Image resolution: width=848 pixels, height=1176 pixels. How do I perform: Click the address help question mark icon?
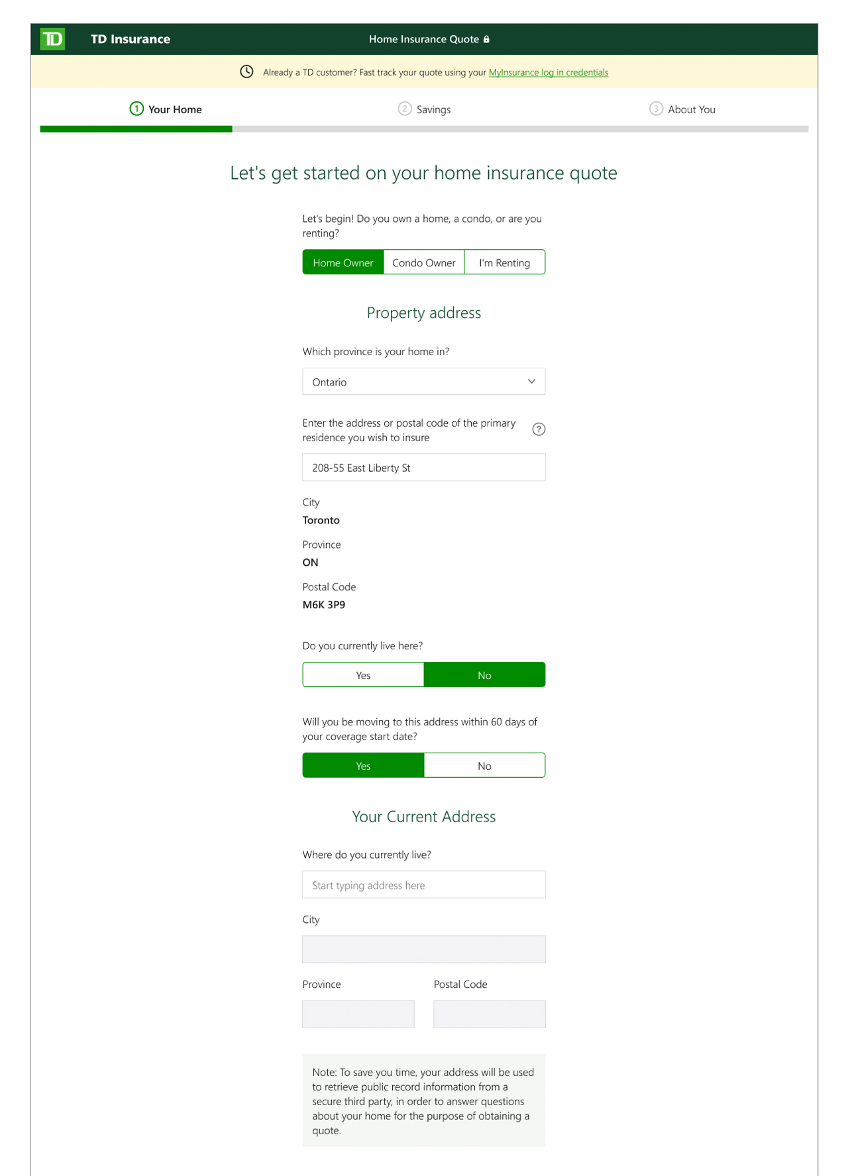tap(539, 429)
